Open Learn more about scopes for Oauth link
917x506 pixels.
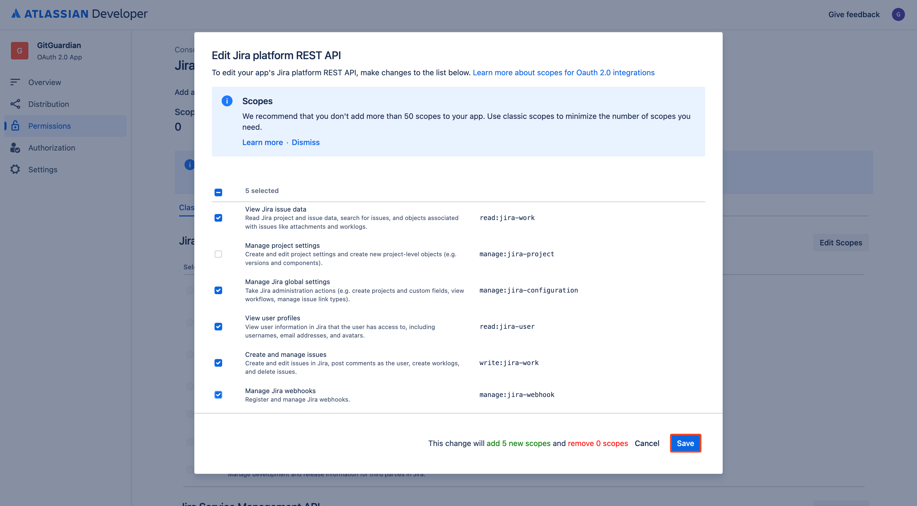[x=564, y=73]
